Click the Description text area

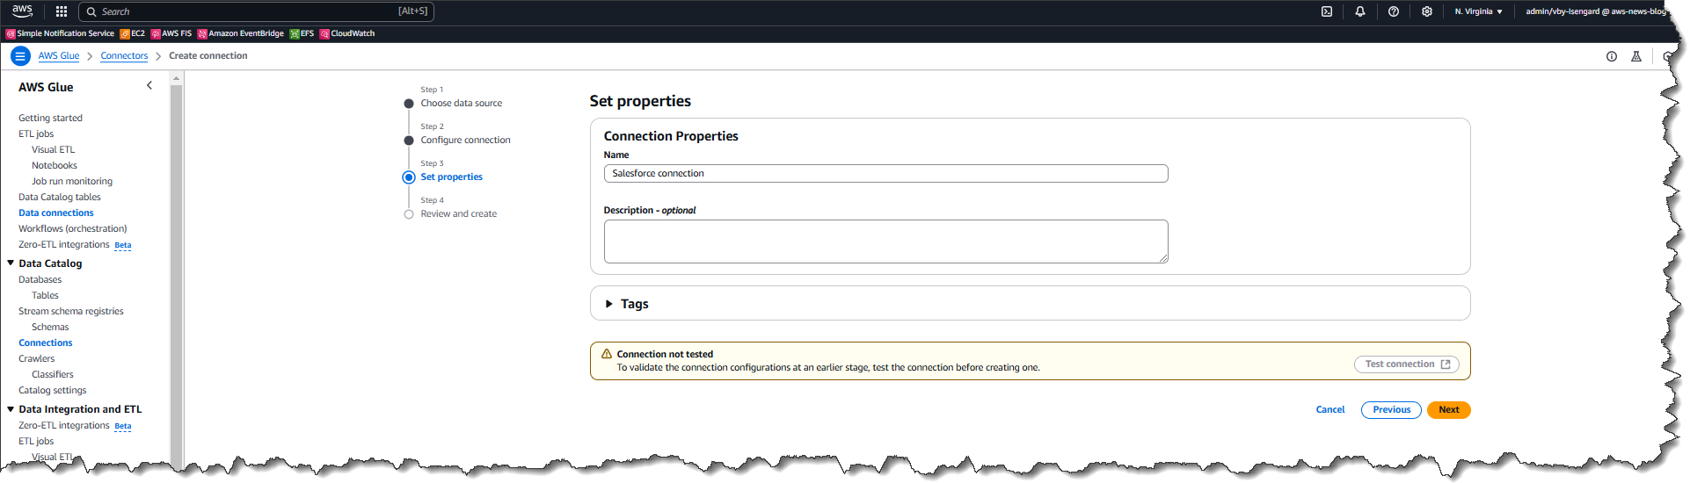[885, 241]
